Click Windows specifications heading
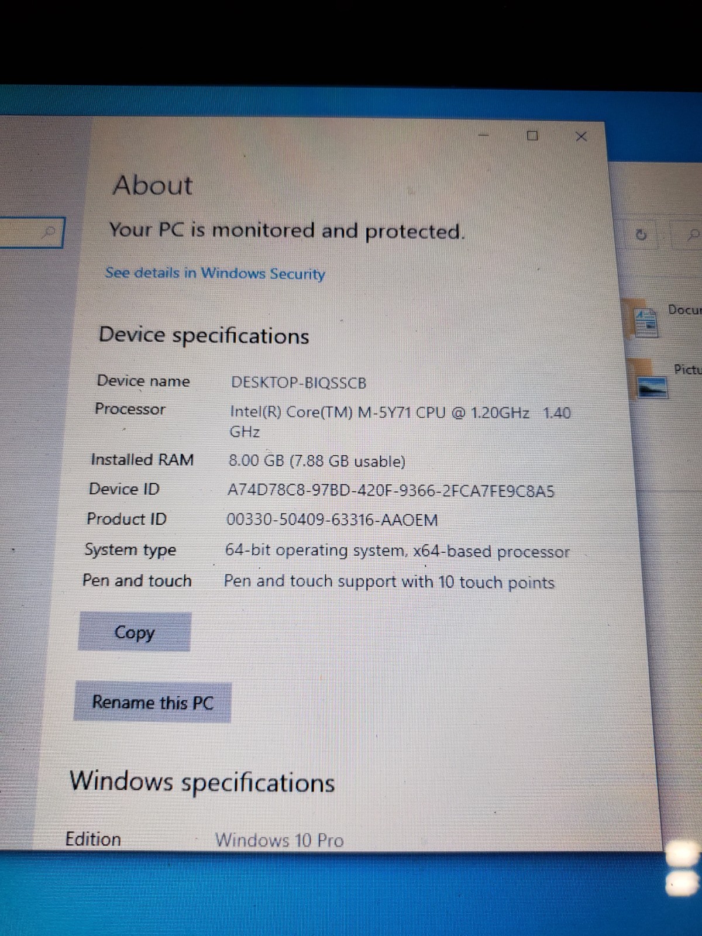Viewport: 702px width, 936px height. point(202,782)
